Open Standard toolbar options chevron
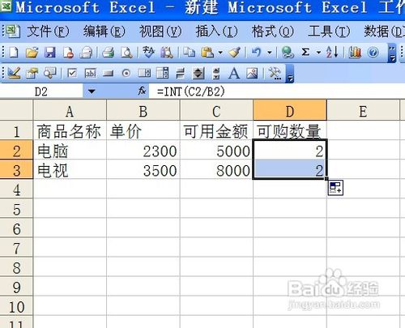405x328 pixels. pyautogui.click(x=392, y=53)
